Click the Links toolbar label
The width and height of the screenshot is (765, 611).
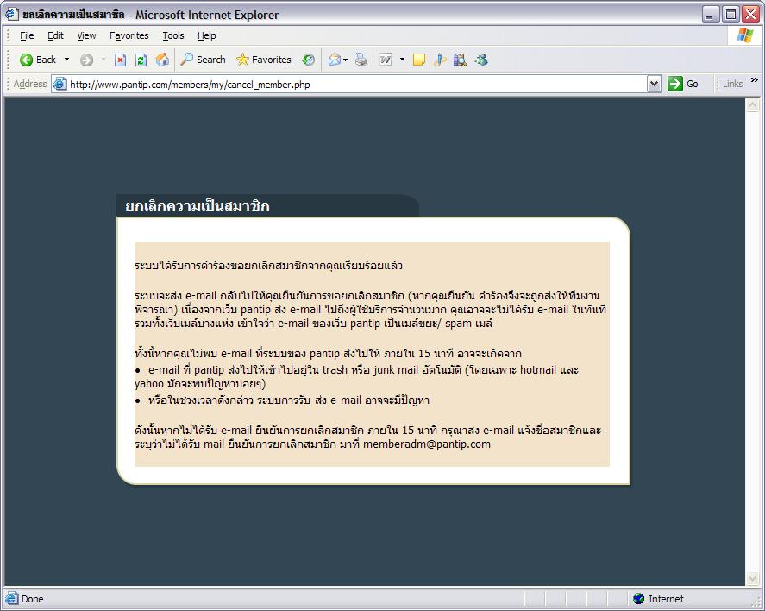click(732, 84)
